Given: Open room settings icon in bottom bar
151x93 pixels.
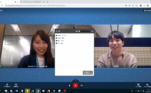Looking at the screenshot, I should click(138, 85).
